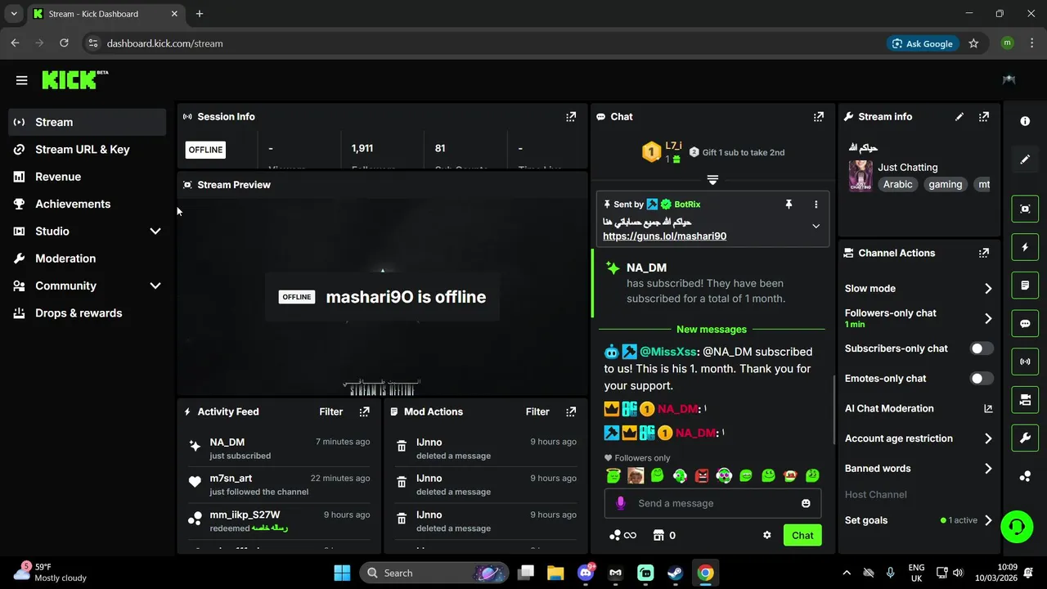The image size is (1047, 589).
Task: Open the shop icon showing 0
Action: tap(664, 535)
